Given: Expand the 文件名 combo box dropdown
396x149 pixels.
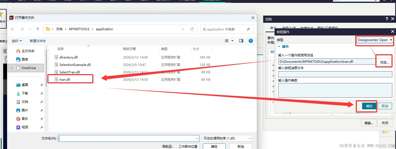Looking at the screenshot, I should point(197,138).
